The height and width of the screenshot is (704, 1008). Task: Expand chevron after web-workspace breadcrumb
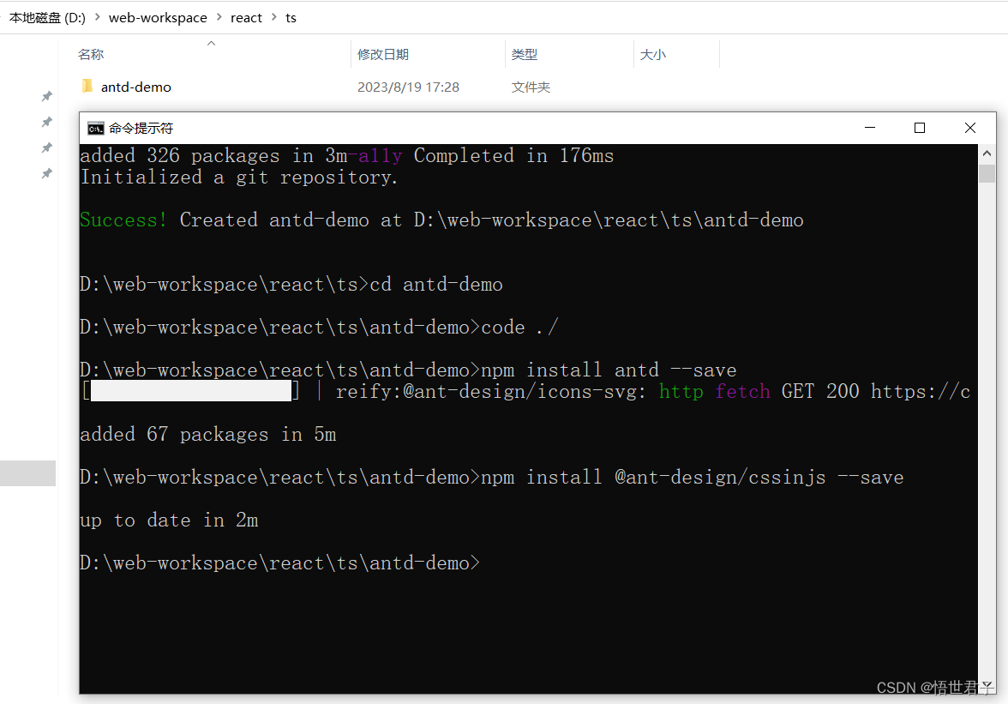219,17
